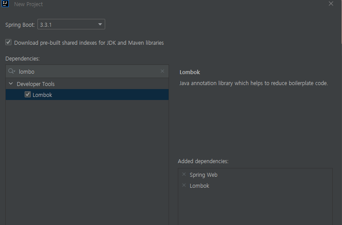Select the Lombok row in dependency list
Viewport: 342px width, 225px height.
[x=87, y=95]
